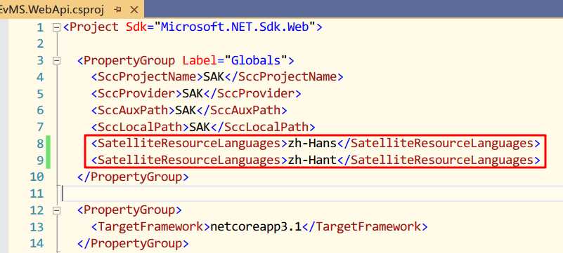The image size is (563, 253).
Task: Click the green change marker beside line 9
Action: 48,160
